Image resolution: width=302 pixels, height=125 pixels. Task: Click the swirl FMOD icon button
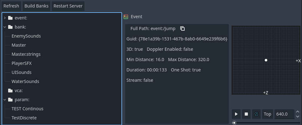pyautogui.click(x=256, y=114)
